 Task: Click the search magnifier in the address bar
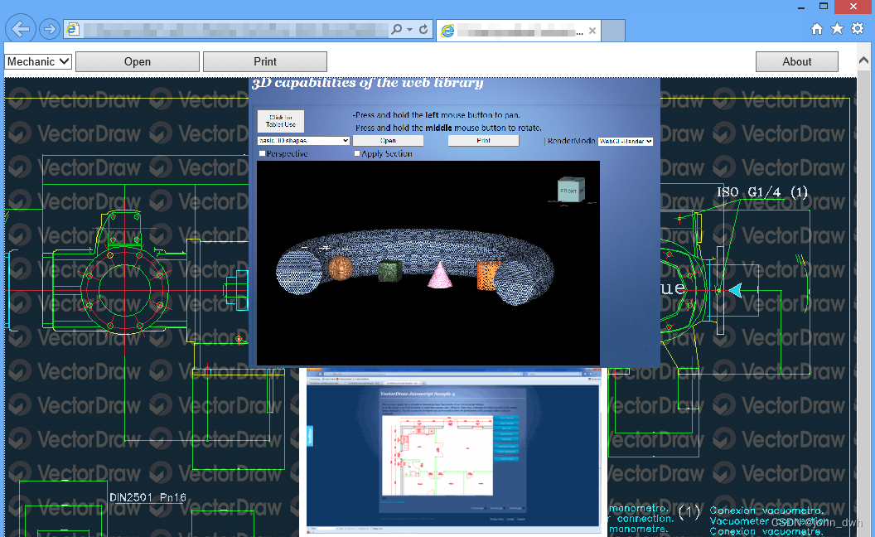coord(399,27)
